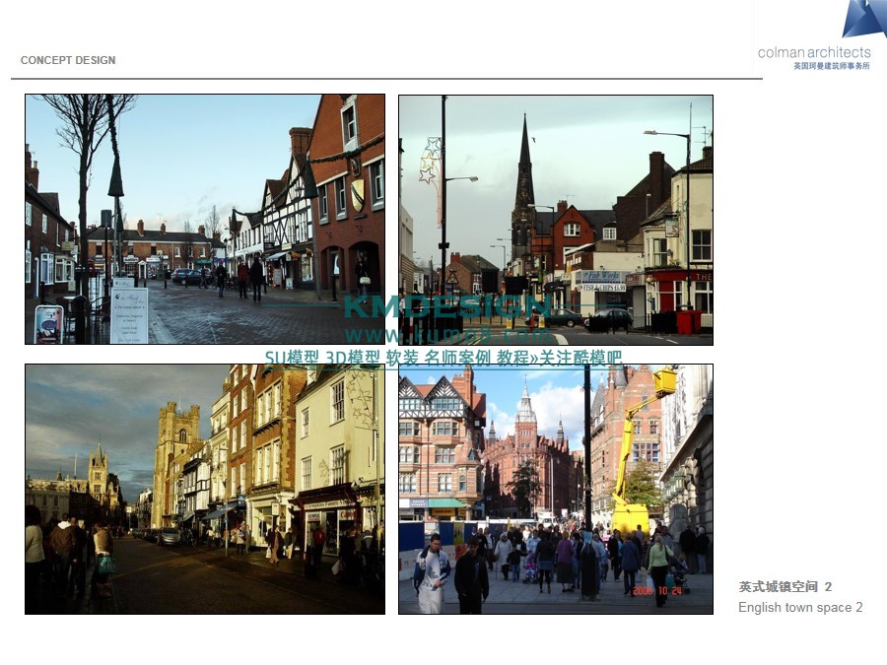The width and height of the screenshot is (887, 665).
Task: Click the star street decoration in the top-right photo
Action: (430, 163)
